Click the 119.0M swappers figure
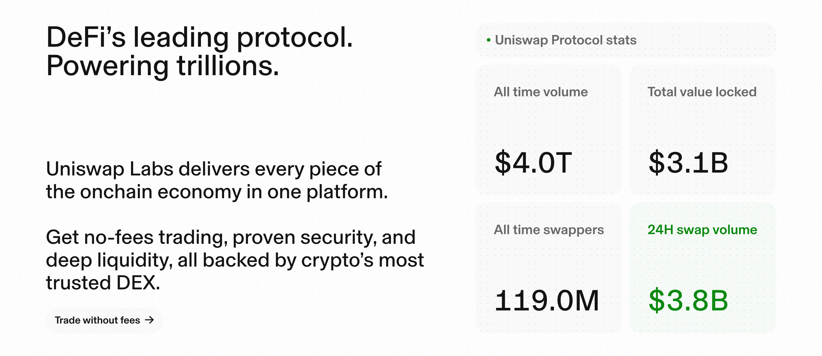This screenshot has width=822, height=356. point(547,300)
